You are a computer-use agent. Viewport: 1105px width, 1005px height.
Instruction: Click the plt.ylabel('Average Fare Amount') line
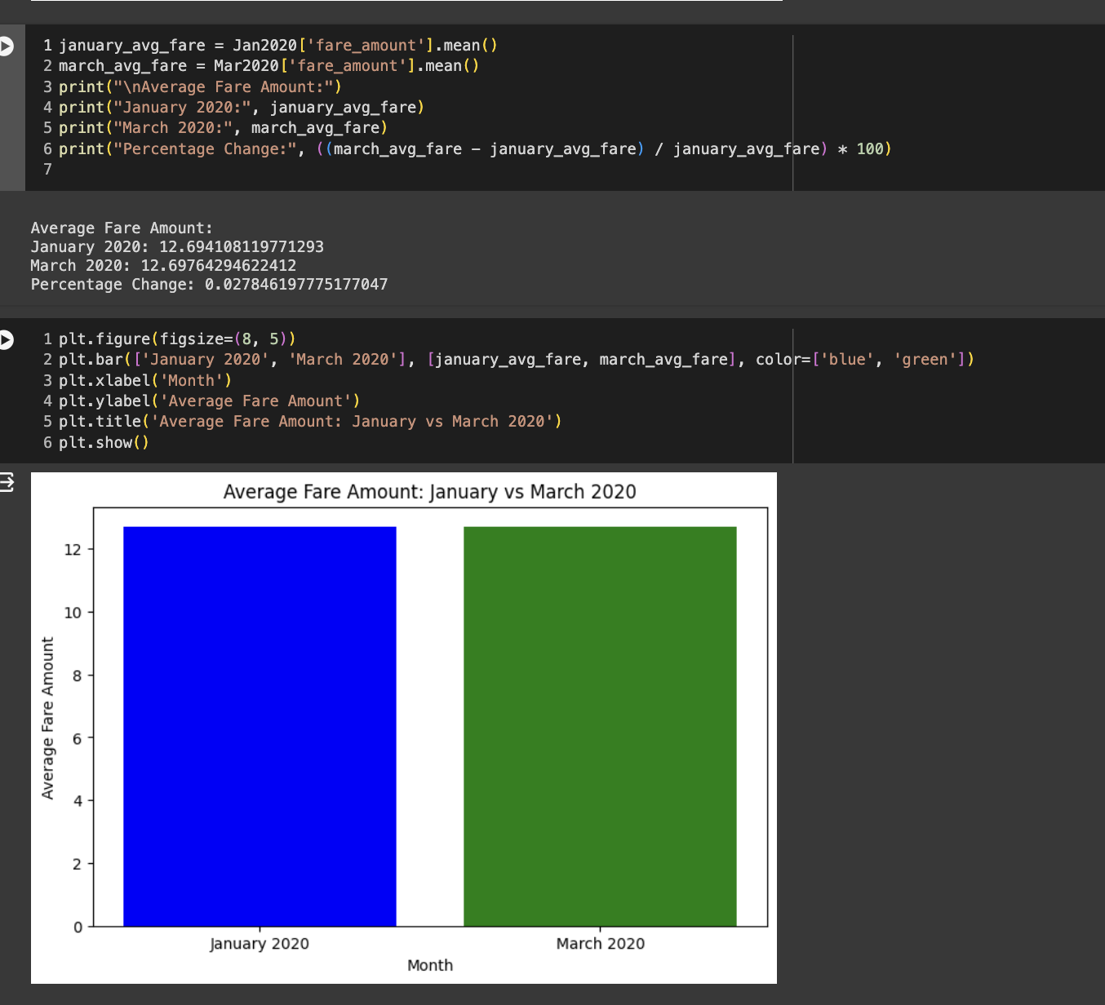(x=210, y=401)
